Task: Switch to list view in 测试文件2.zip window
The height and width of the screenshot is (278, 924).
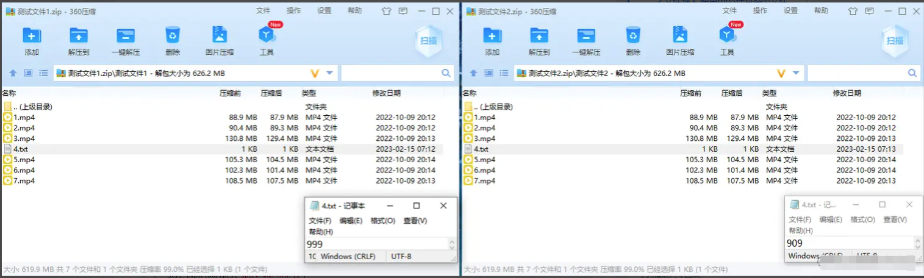Action: tap(504, 73)
